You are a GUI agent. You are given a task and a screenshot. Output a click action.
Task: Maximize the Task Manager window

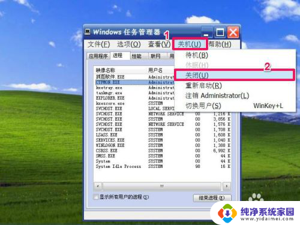coord(220,32)
